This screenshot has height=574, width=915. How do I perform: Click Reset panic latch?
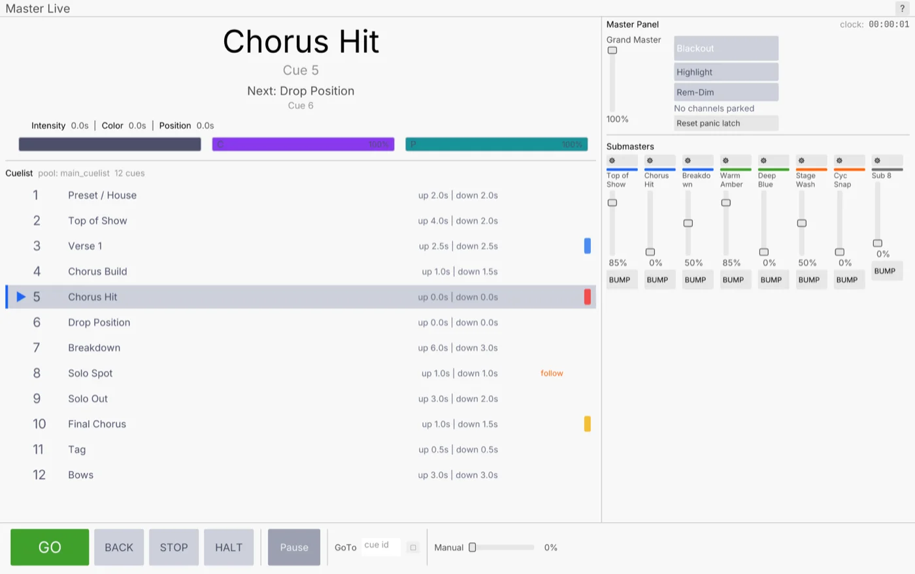click(x=726, y=123)
